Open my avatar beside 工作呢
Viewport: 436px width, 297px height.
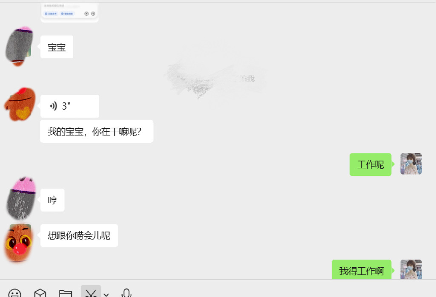[x=411, y=164]
